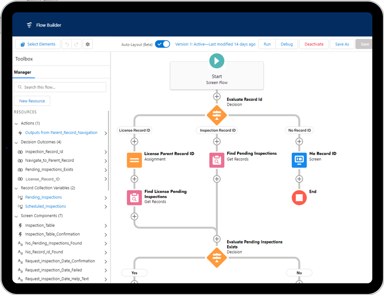The height and width of the screenshot is (295, 384).
Task: Click the New Resource button
Action: 32,101
